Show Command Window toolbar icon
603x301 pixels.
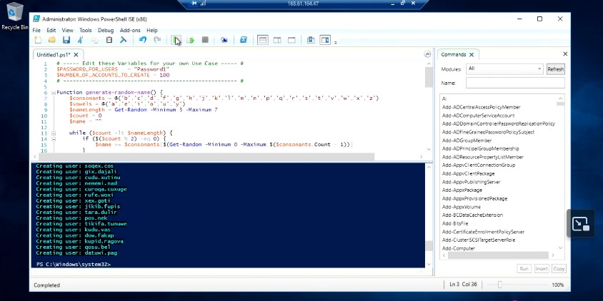tap(311, 40)
